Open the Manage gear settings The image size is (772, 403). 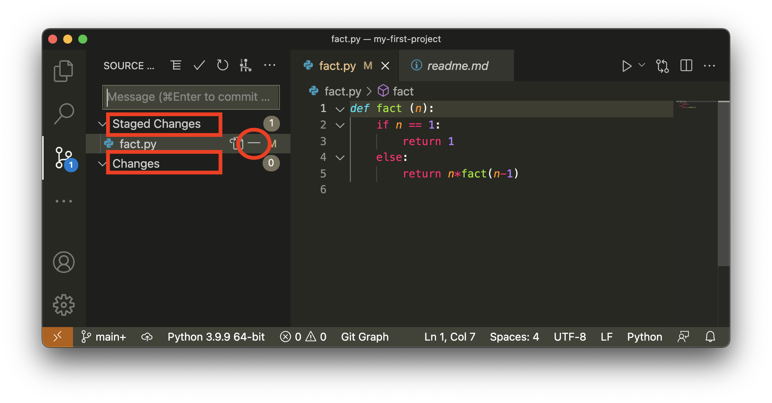tap(64, 305)
